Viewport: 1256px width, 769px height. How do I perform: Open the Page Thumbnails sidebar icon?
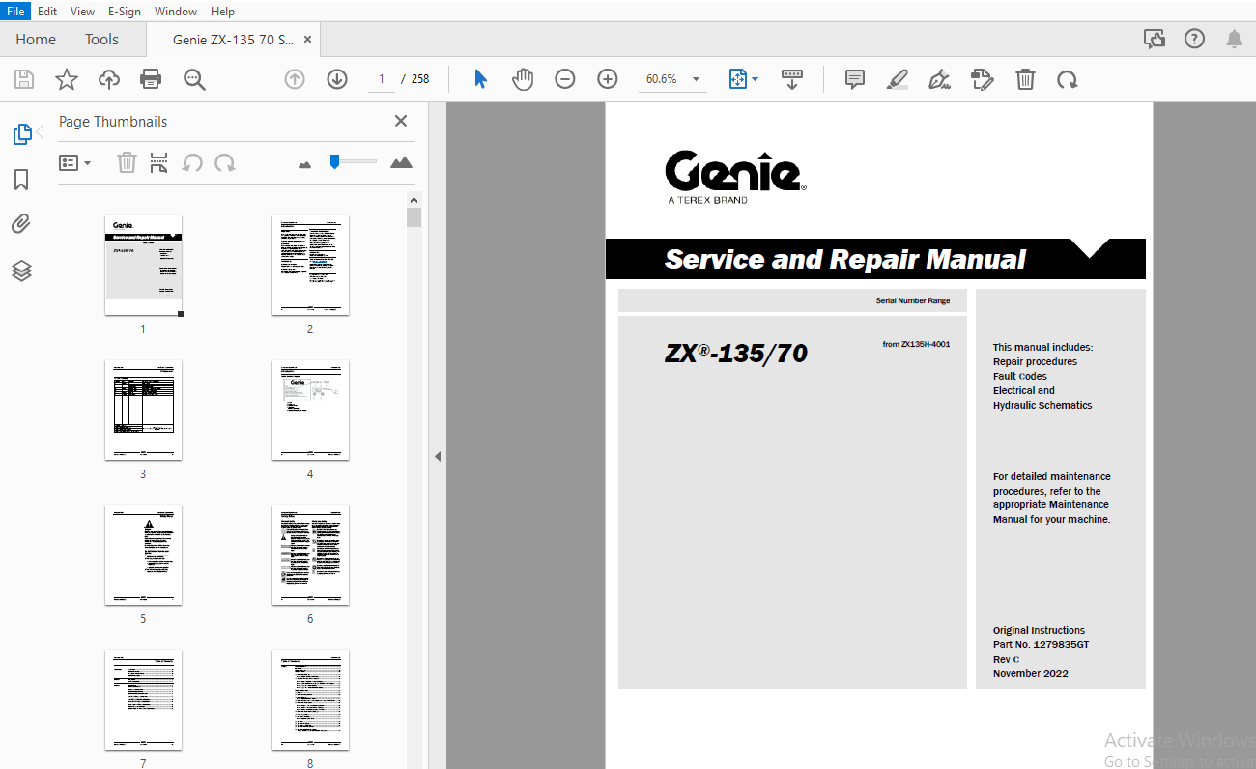pyautogui.click(x=21, y=135)
